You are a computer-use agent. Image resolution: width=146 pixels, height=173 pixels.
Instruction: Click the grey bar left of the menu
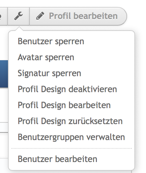pos(4,127)
